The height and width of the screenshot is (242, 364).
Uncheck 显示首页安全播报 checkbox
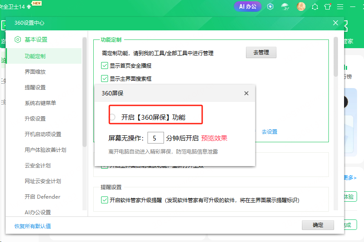pyautogui.click(x=105, y=65)
